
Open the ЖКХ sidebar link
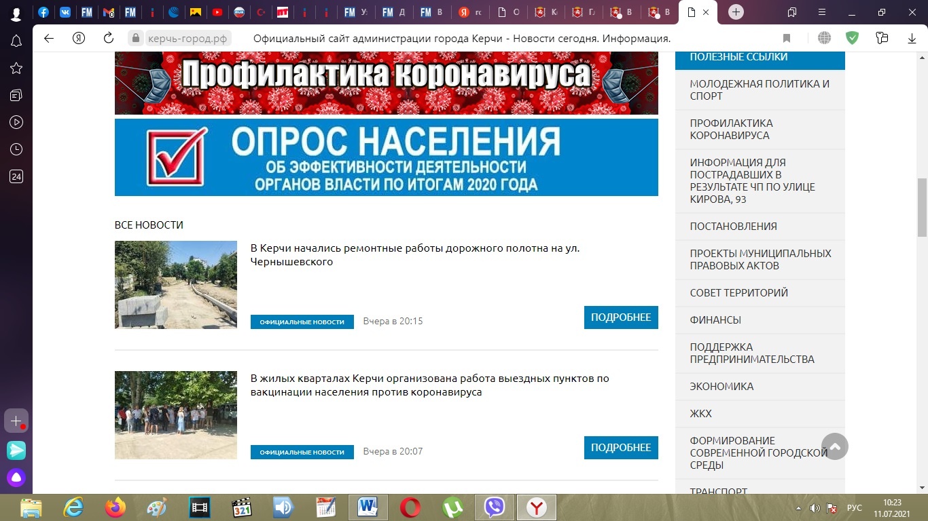tap(701, 414)
